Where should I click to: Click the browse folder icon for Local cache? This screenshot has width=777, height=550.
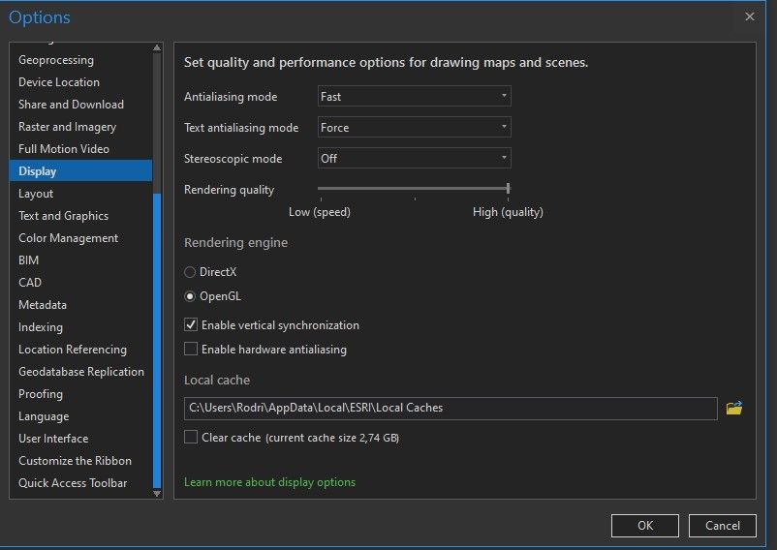tap(734, 408)
